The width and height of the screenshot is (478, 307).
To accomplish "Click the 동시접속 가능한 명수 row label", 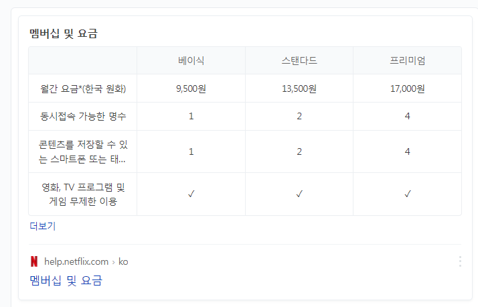I will tap(83, 116).
